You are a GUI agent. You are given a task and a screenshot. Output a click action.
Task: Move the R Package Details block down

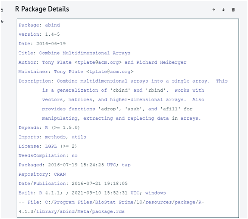223,10
